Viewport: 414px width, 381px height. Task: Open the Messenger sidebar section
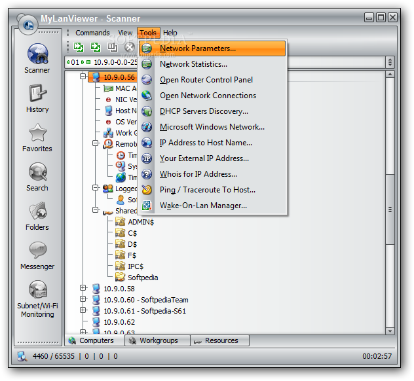click(37, 255)
